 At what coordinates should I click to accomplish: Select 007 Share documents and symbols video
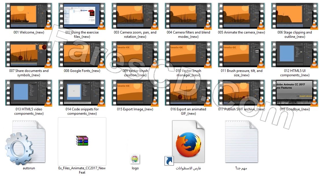(x=29, y=55)
